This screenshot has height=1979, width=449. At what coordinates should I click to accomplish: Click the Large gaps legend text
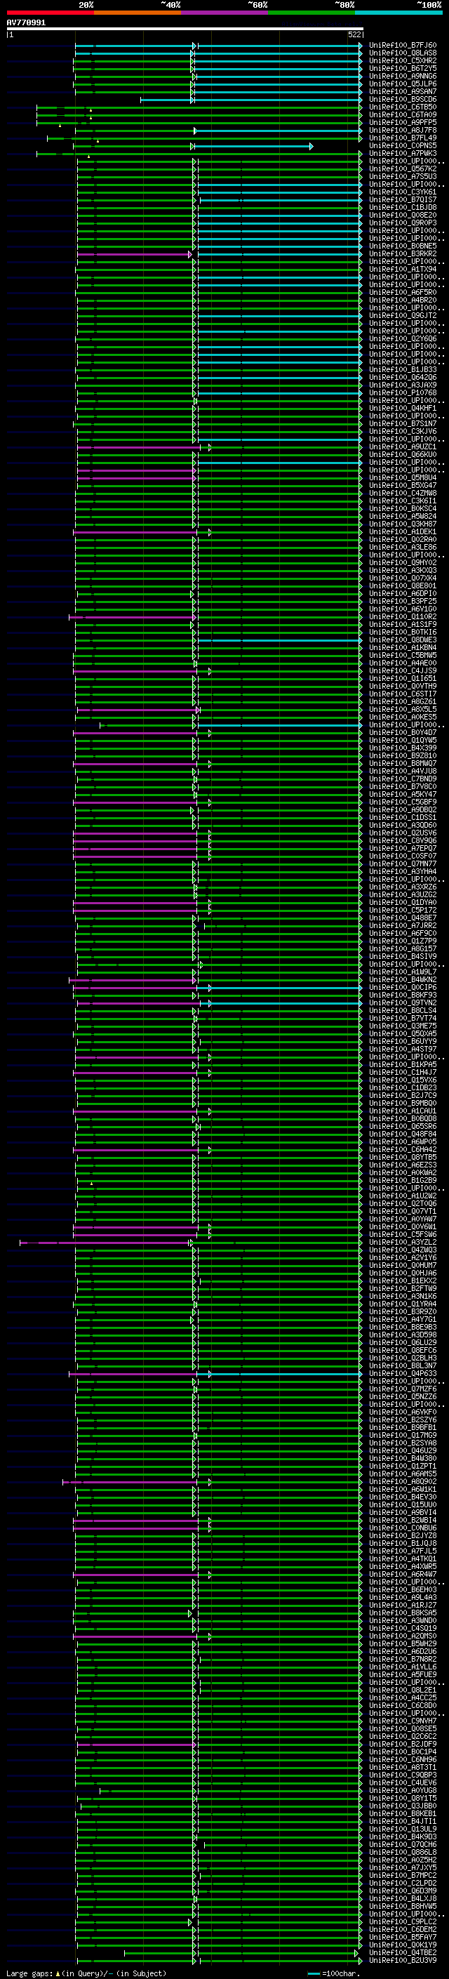pos(86,1973)
